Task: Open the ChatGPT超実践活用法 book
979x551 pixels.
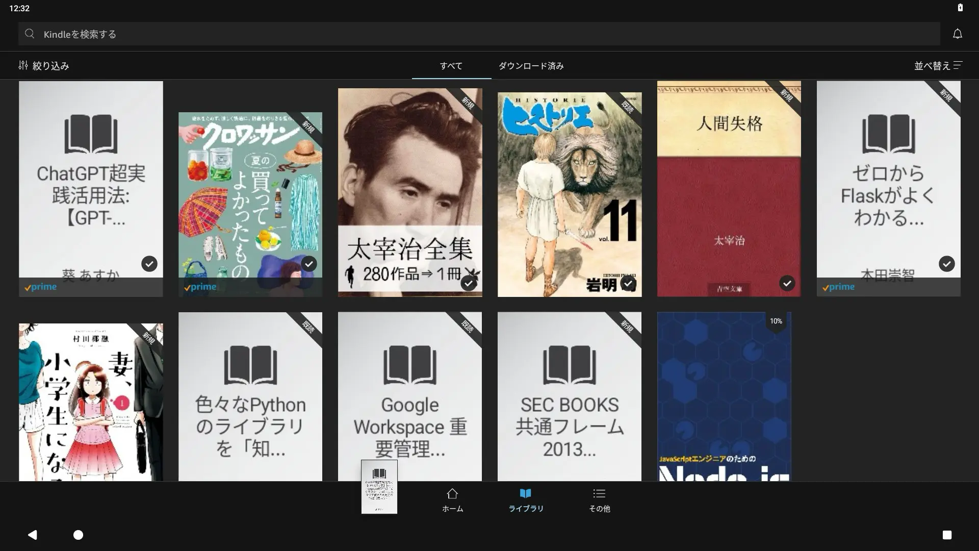Action: [91, 189]
